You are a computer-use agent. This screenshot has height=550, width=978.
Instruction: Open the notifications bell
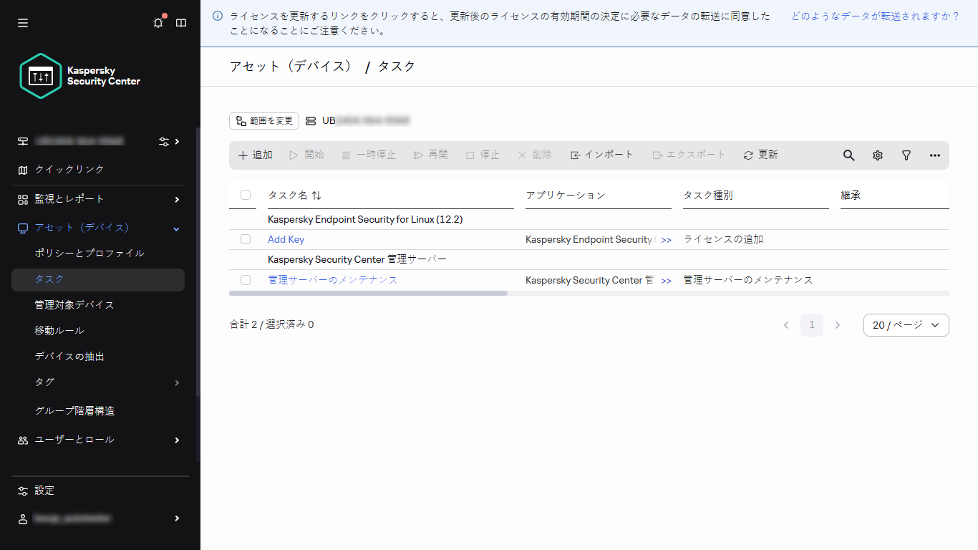[158, 22]
